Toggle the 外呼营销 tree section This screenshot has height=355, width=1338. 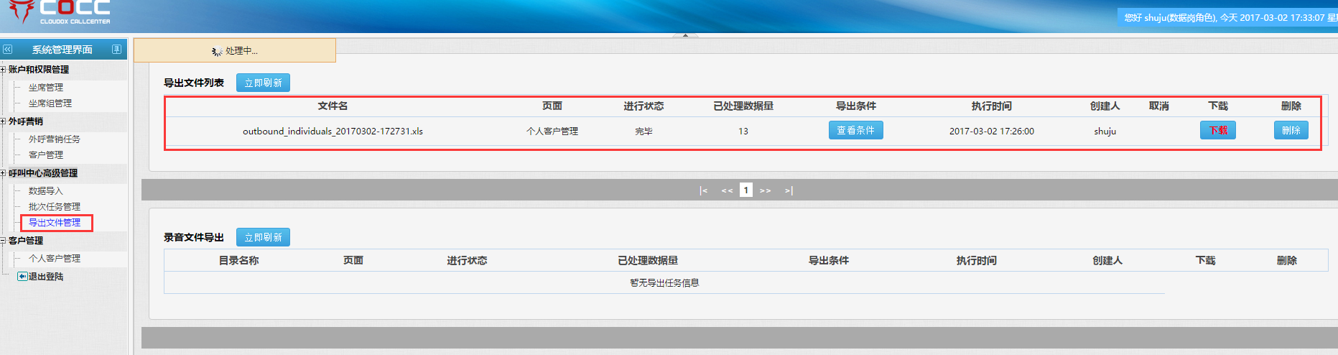tap(3, 121)
